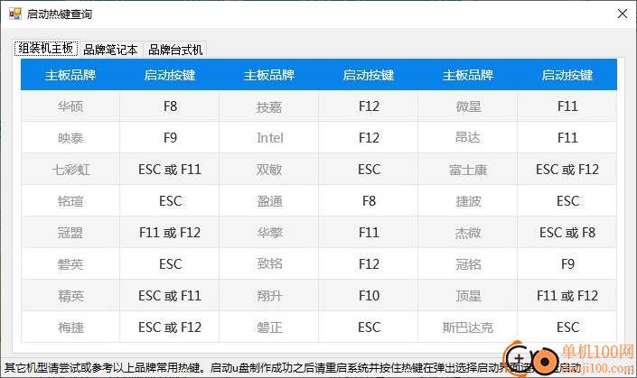Click ESC hotkey next to 双敏
Viewport: 637px width, 378px height.
tap(369, 170)
